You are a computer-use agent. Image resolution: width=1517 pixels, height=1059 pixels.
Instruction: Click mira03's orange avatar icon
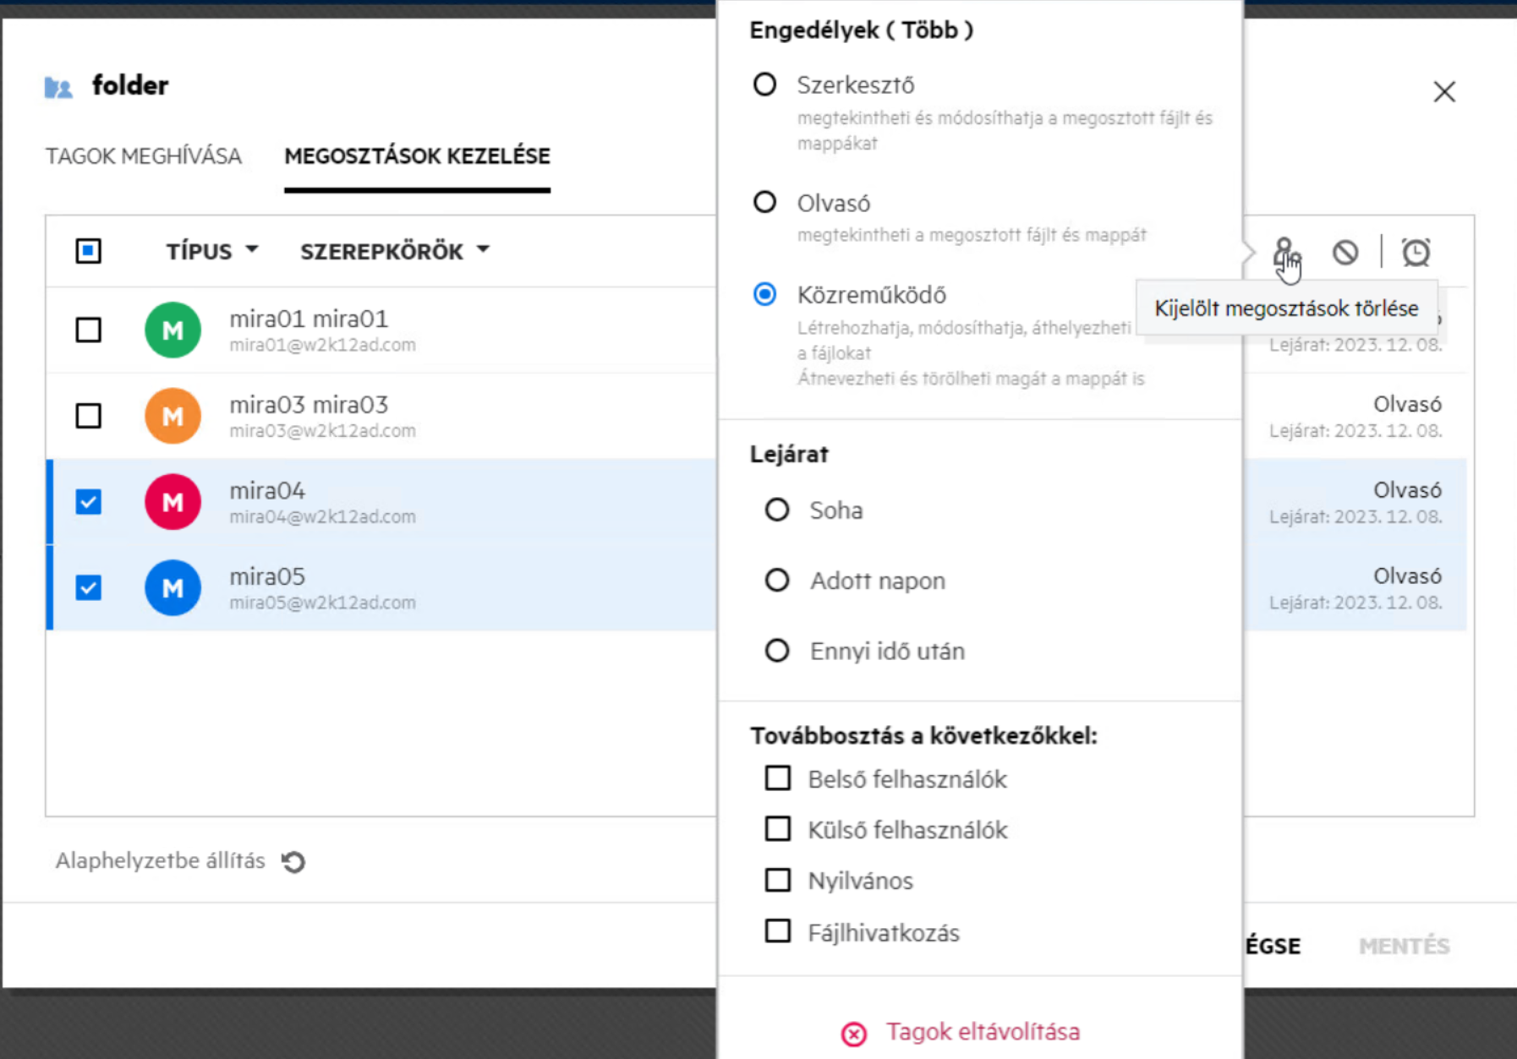(173, 416)
